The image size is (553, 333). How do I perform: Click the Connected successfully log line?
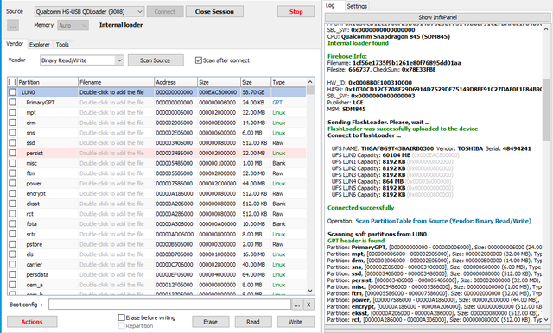pos(361,208)
